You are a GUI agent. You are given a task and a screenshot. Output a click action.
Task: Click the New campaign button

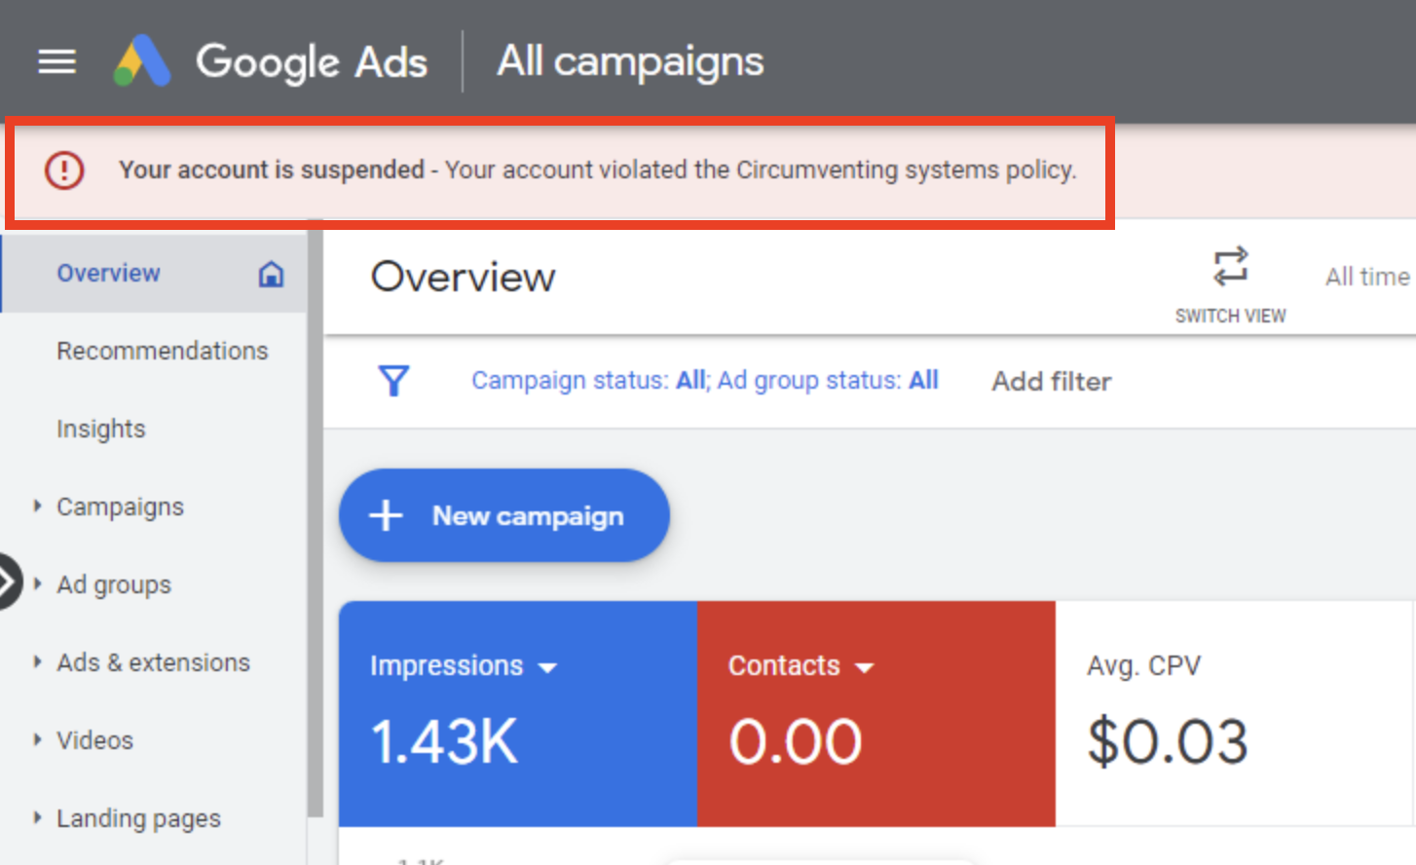(x=503, y=515)
